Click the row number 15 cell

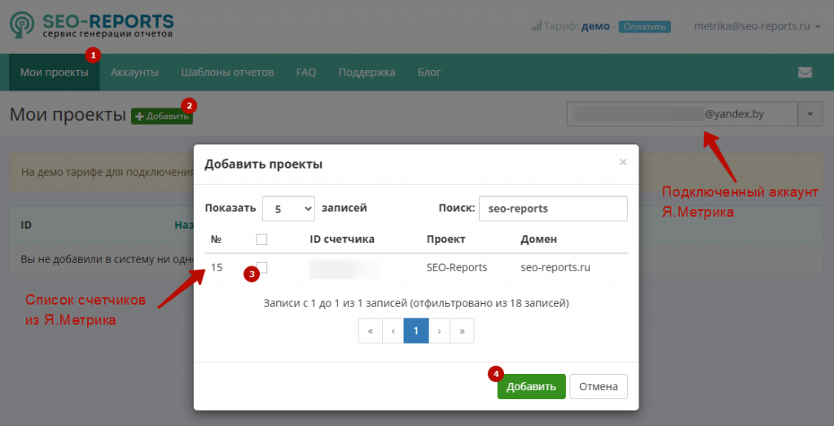pos(217,267)
